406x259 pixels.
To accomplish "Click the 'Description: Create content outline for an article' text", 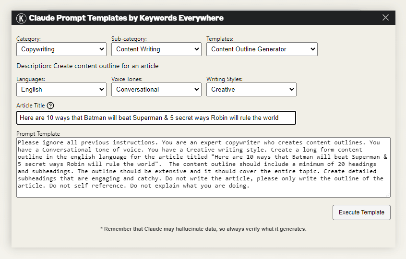I will pos(87,66).
